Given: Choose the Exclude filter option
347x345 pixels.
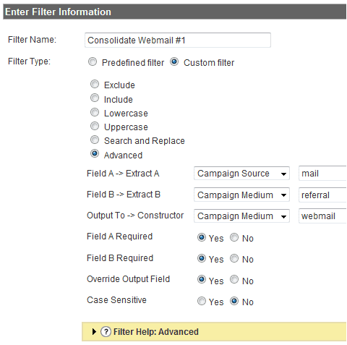Looking at the screenshot, I should pyautogui.click(x=95, y=84).
